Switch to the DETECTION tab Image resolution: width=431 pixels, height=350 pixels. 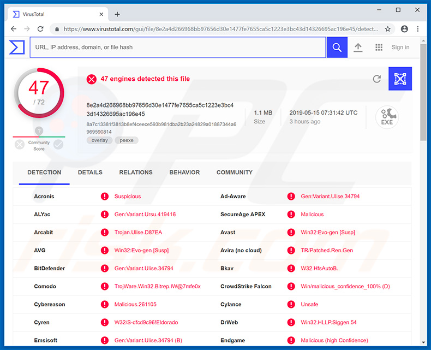click(44, 173)
